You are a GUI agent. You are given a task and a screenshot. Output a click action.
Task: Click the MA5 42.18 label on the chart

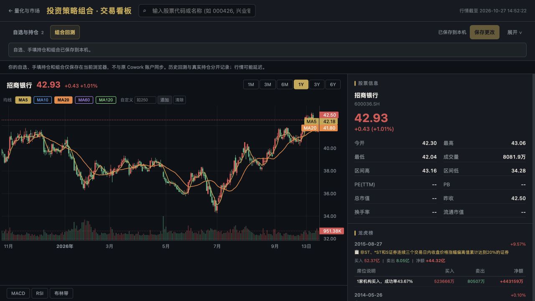click(x=320, y=122)
